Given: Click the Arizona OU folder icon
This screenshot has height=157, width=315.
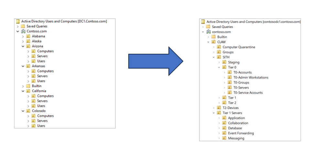Looking at the screenshot, I should [x=28, y=46].
